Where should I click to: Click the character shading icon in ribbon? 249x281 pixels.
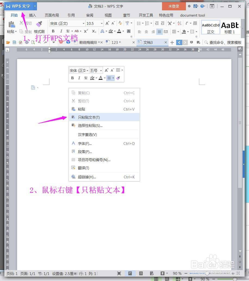coord(129,31)
